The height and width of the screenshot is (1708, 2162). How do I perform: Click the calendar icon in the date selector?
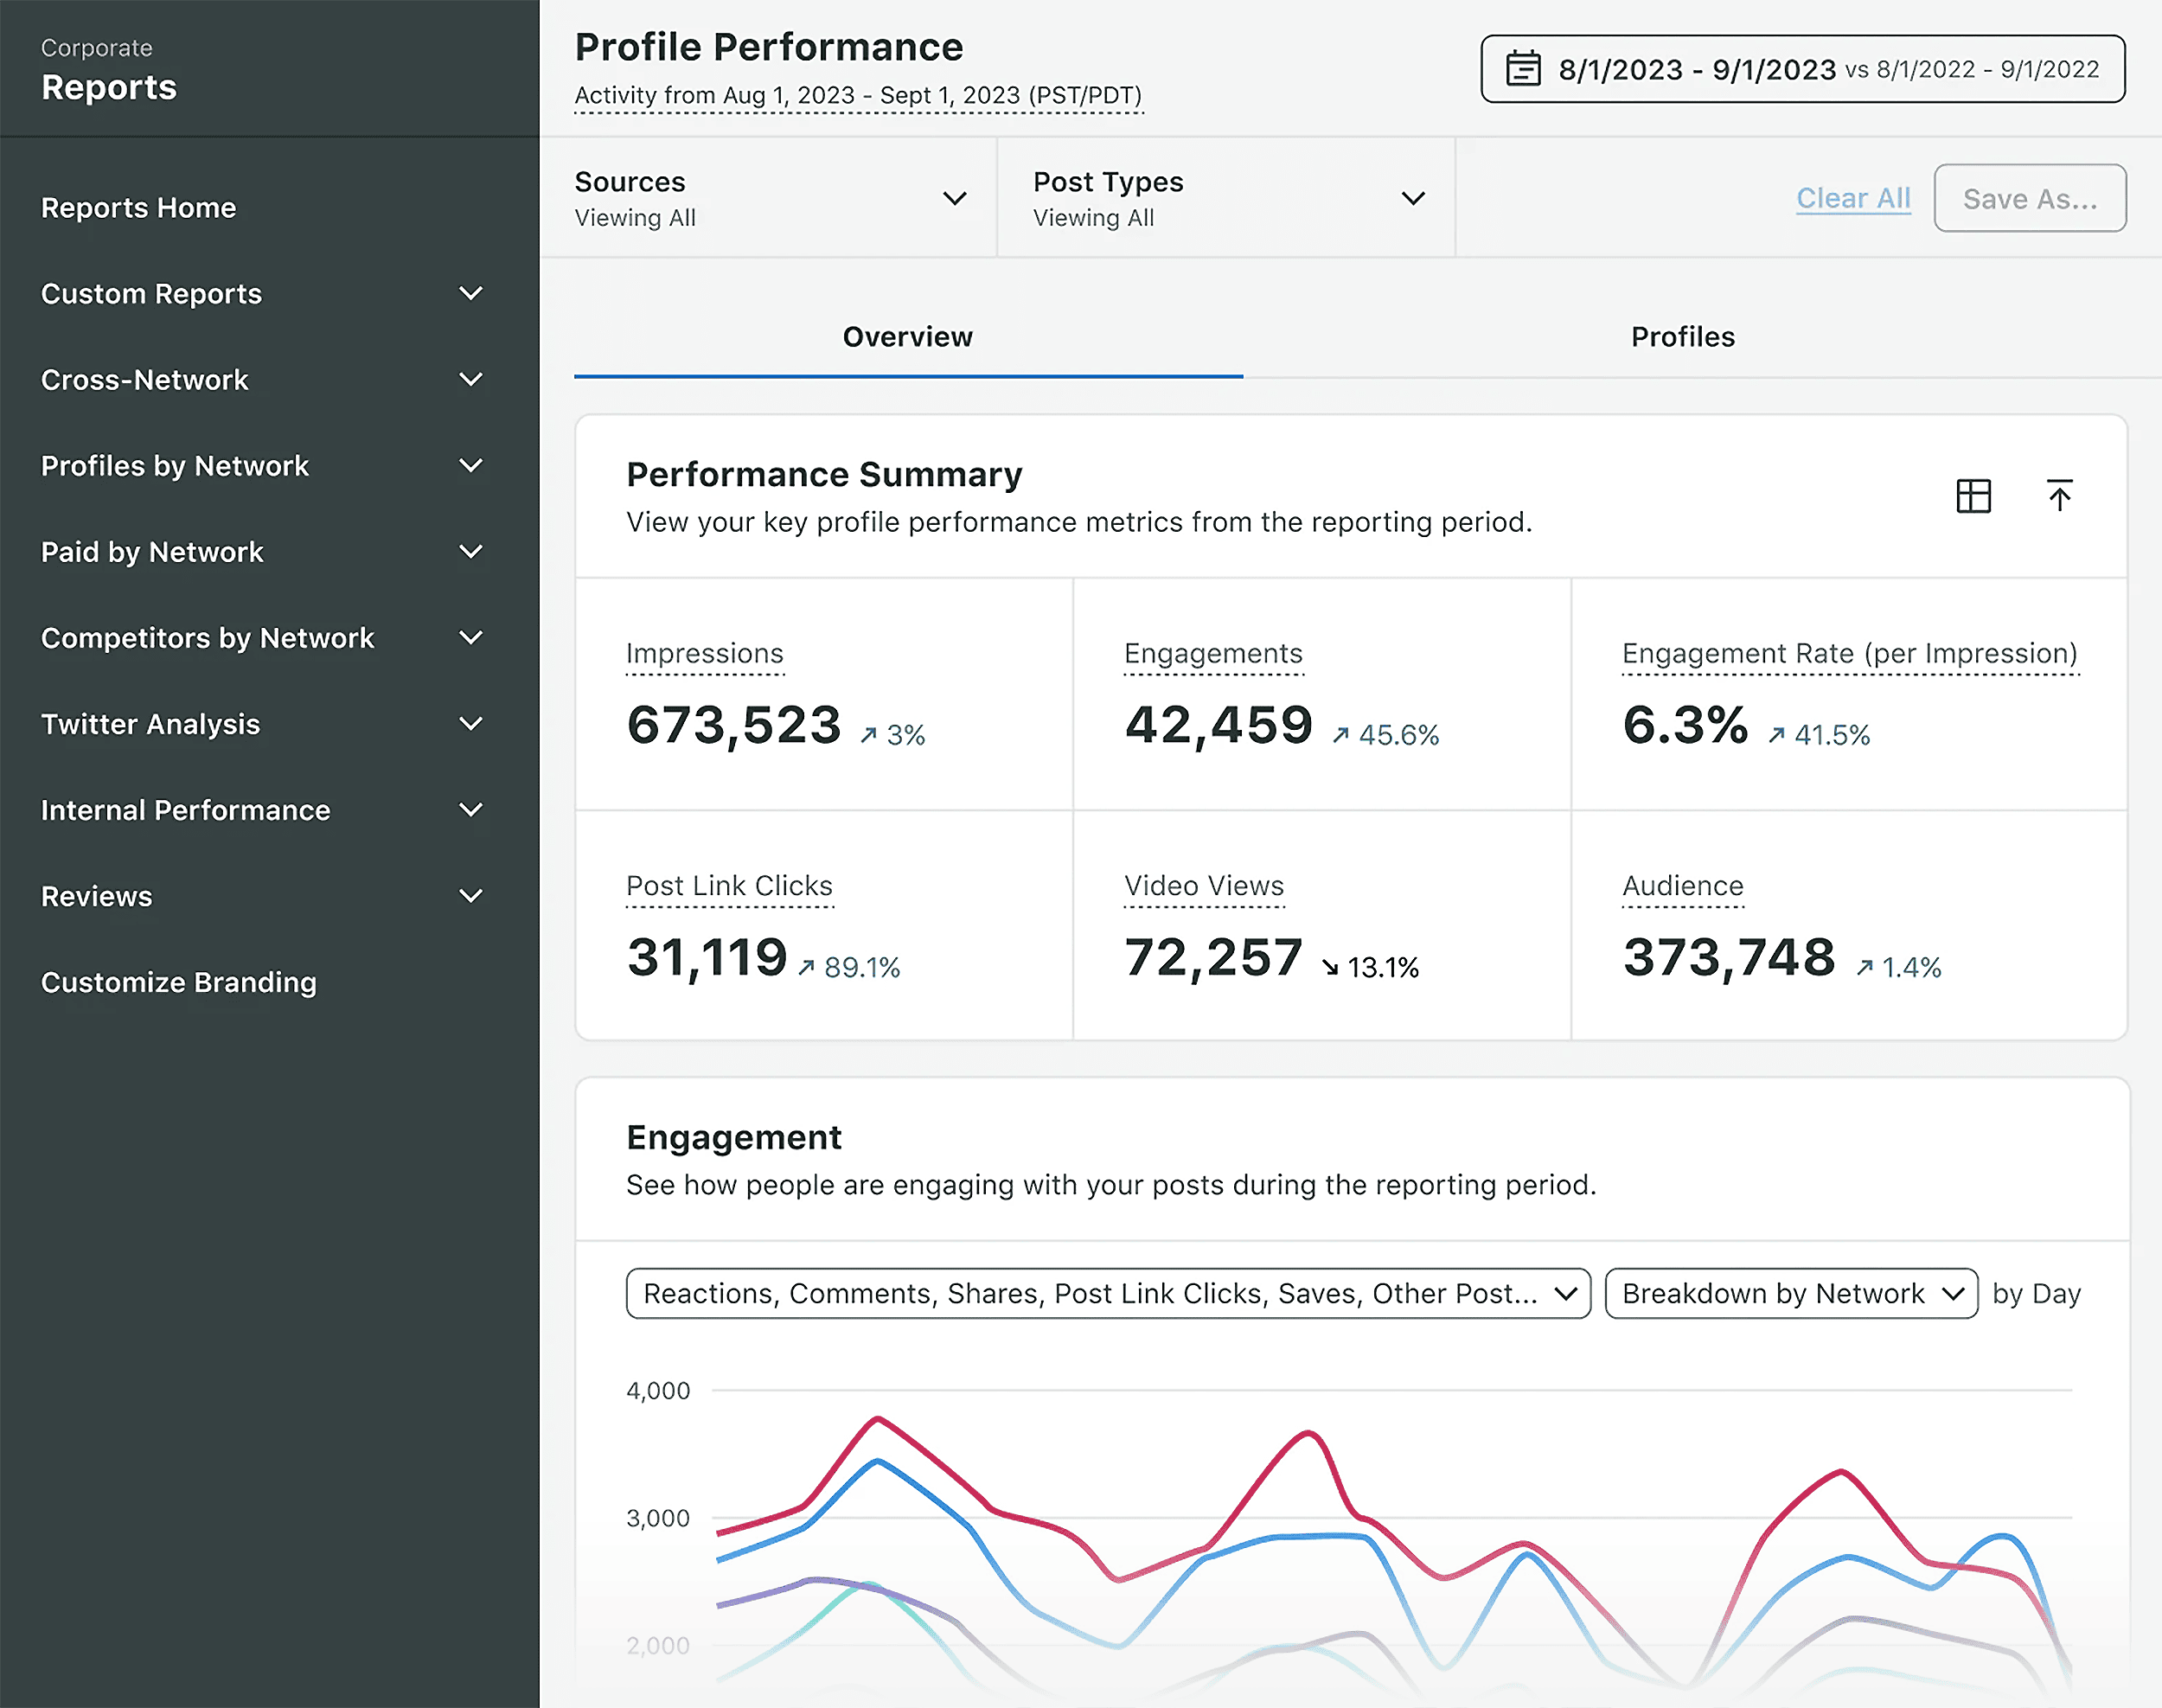pos(1523,68)
